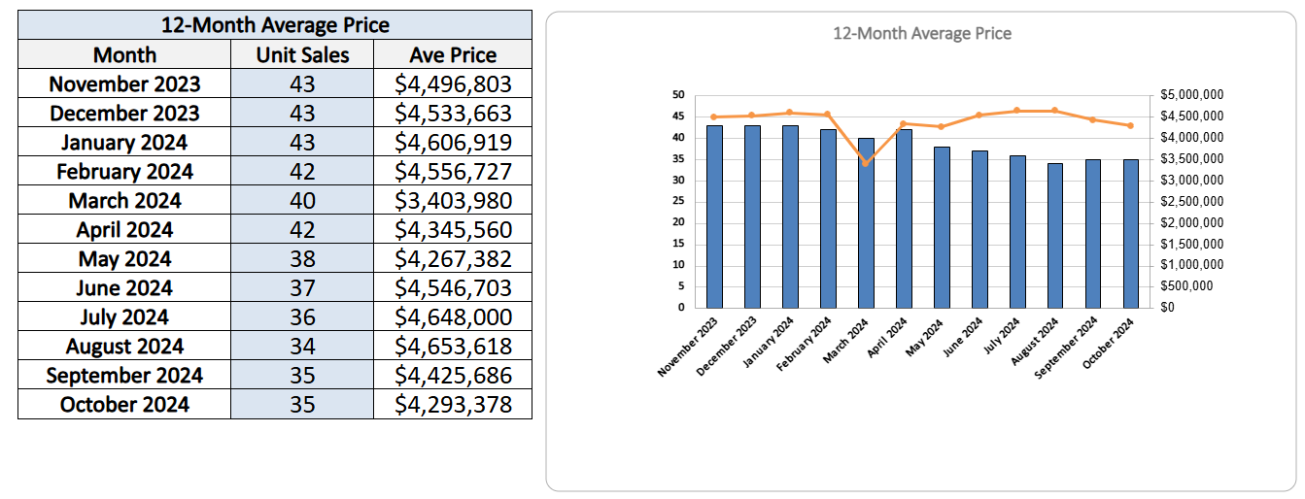
Task: Select the "Month" column header
Action: pos(124,54)
